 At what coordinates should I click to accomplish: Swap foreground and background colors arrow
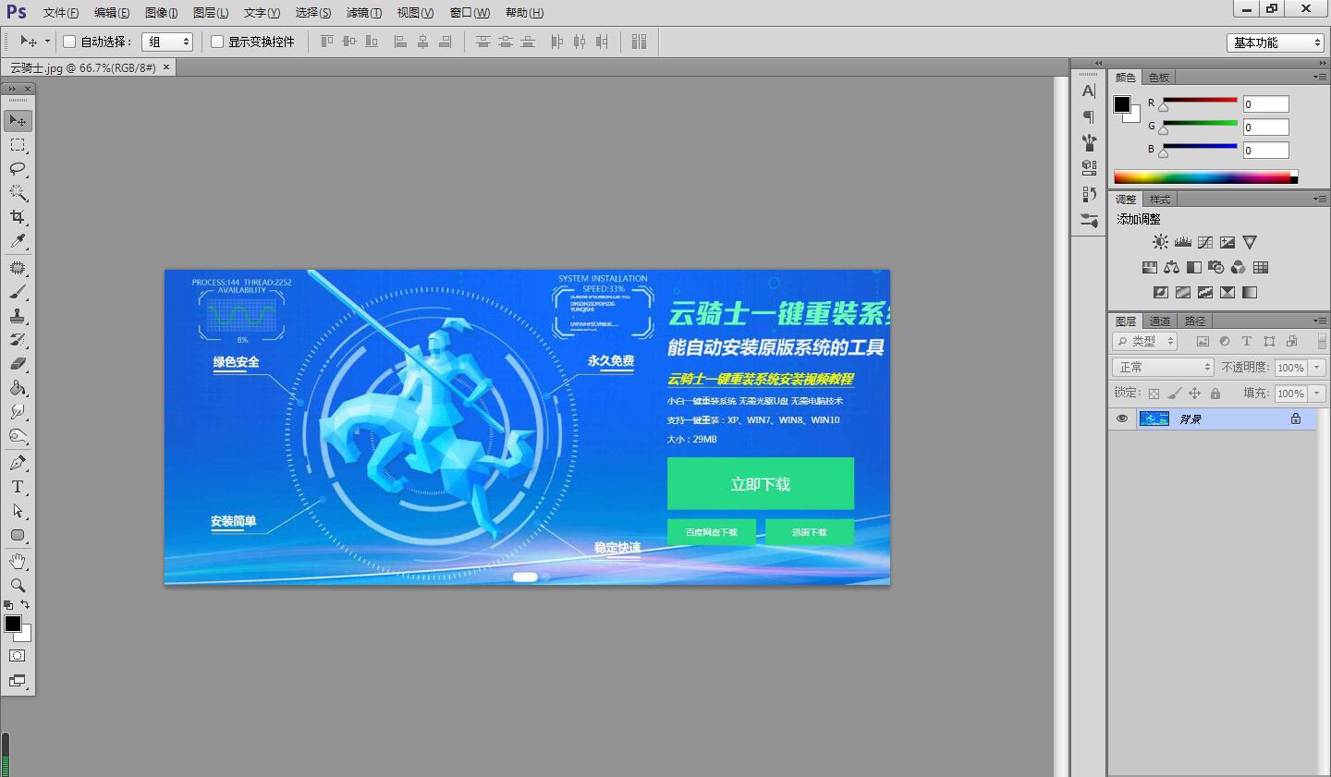(x=25, y=604)
